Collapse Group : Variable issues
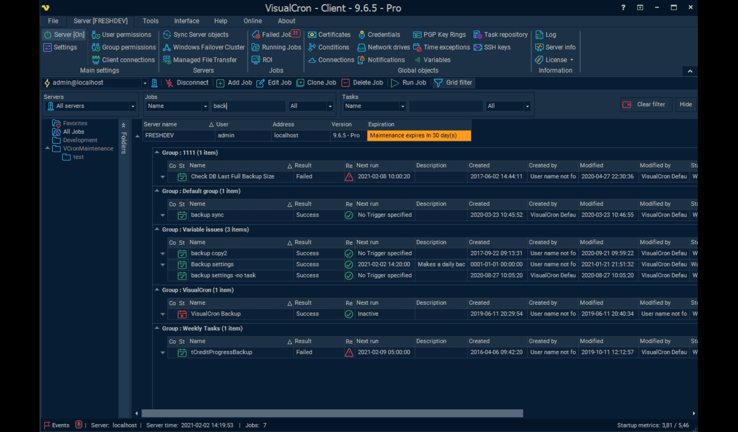The image size is (738, 432). pyautogui.click(x=157, y=229)
